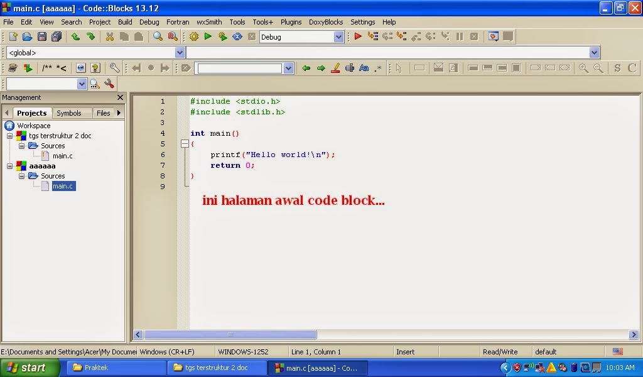The width and height of the screenshot is (643, 377).
Task: Toggle regex search option
Action: [x=378, y=68]
